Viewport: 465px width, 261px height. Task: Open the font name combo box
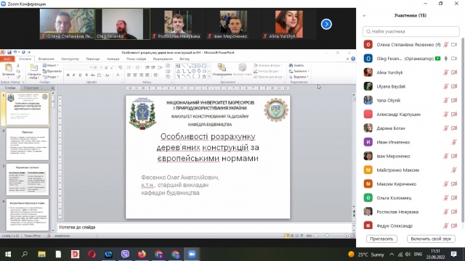pyautogui.click(x=78, y=67)
